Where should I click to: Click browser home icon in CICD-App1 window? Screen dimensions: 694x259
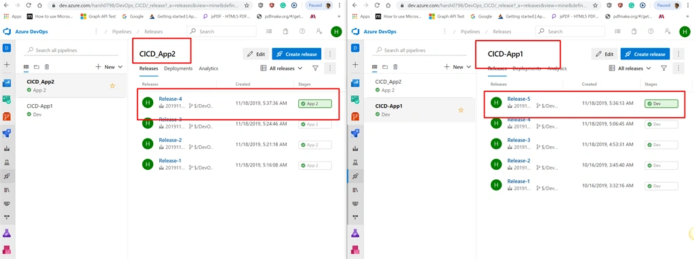tap(388, 5)
